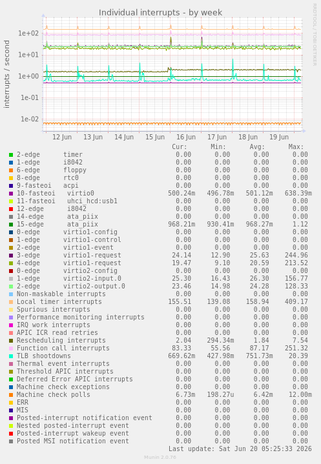The width and height of the screenshot is (321, 464).
Task: Click the 'interrupts / second' y-axis label
Action: 6,74
